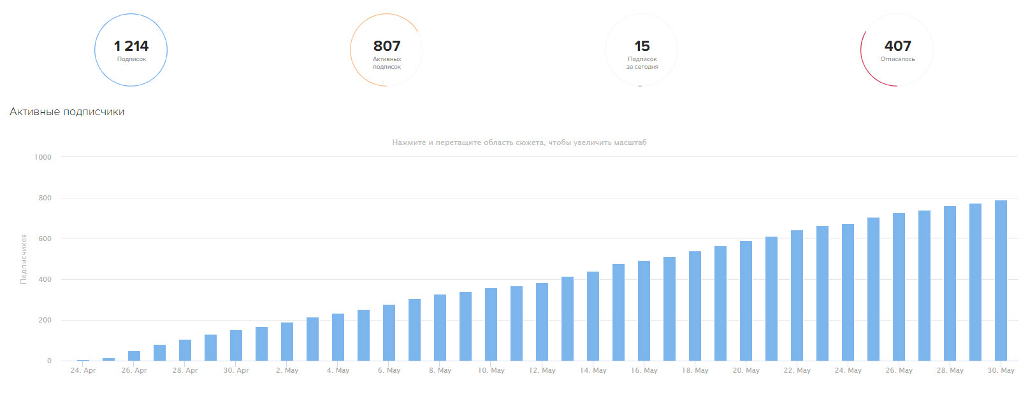Click the 18. May x-axis label
This screenshot has height=395, width=1021.
click(695, 370)
